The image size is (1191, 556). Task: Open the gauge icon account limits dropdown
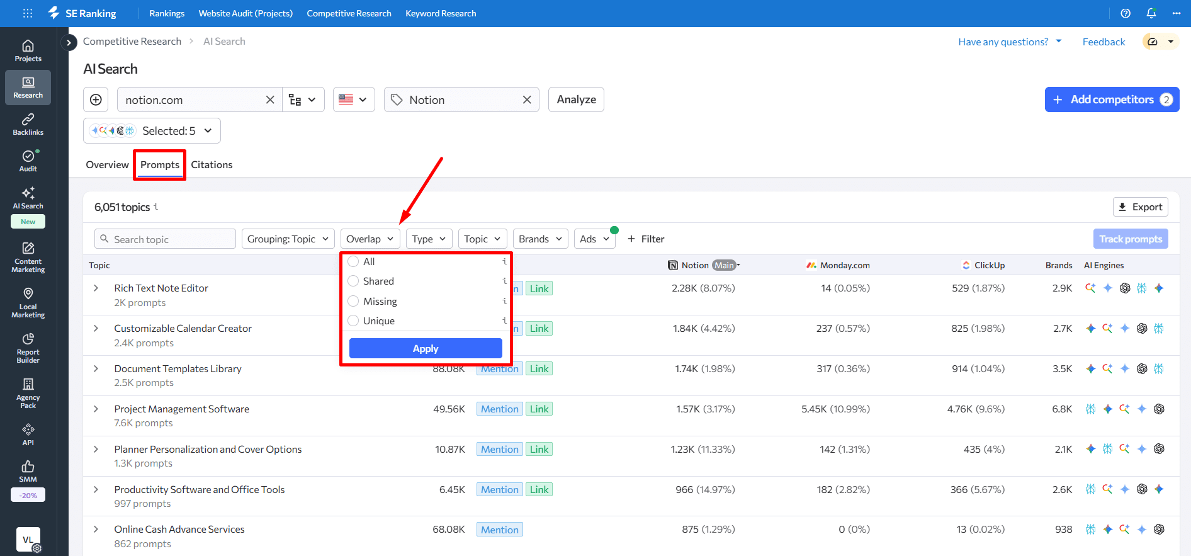point(1160,42)
